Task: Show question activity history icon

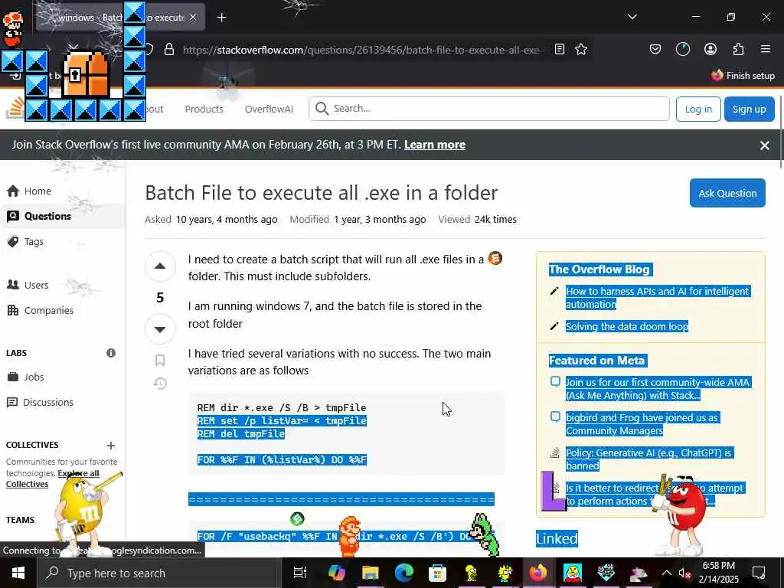Action: click(160, 384)
